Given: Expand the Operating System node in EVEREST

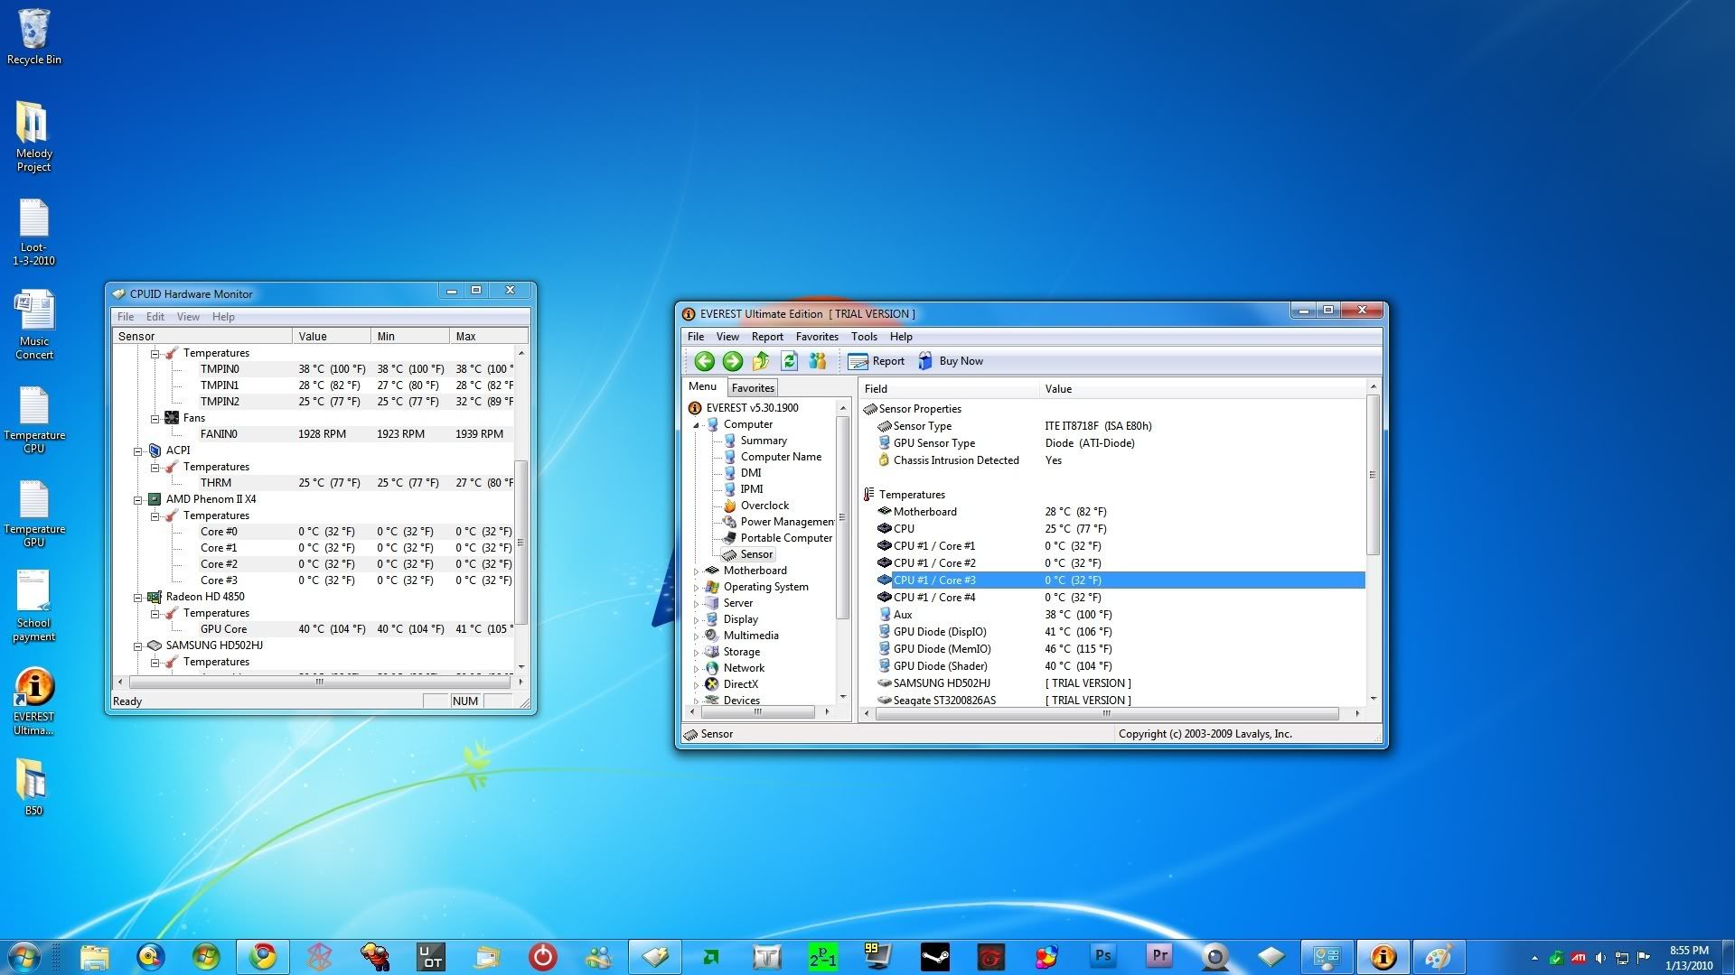Looking at the screenshot, I should pyautogui.click(x=696, y=588).
